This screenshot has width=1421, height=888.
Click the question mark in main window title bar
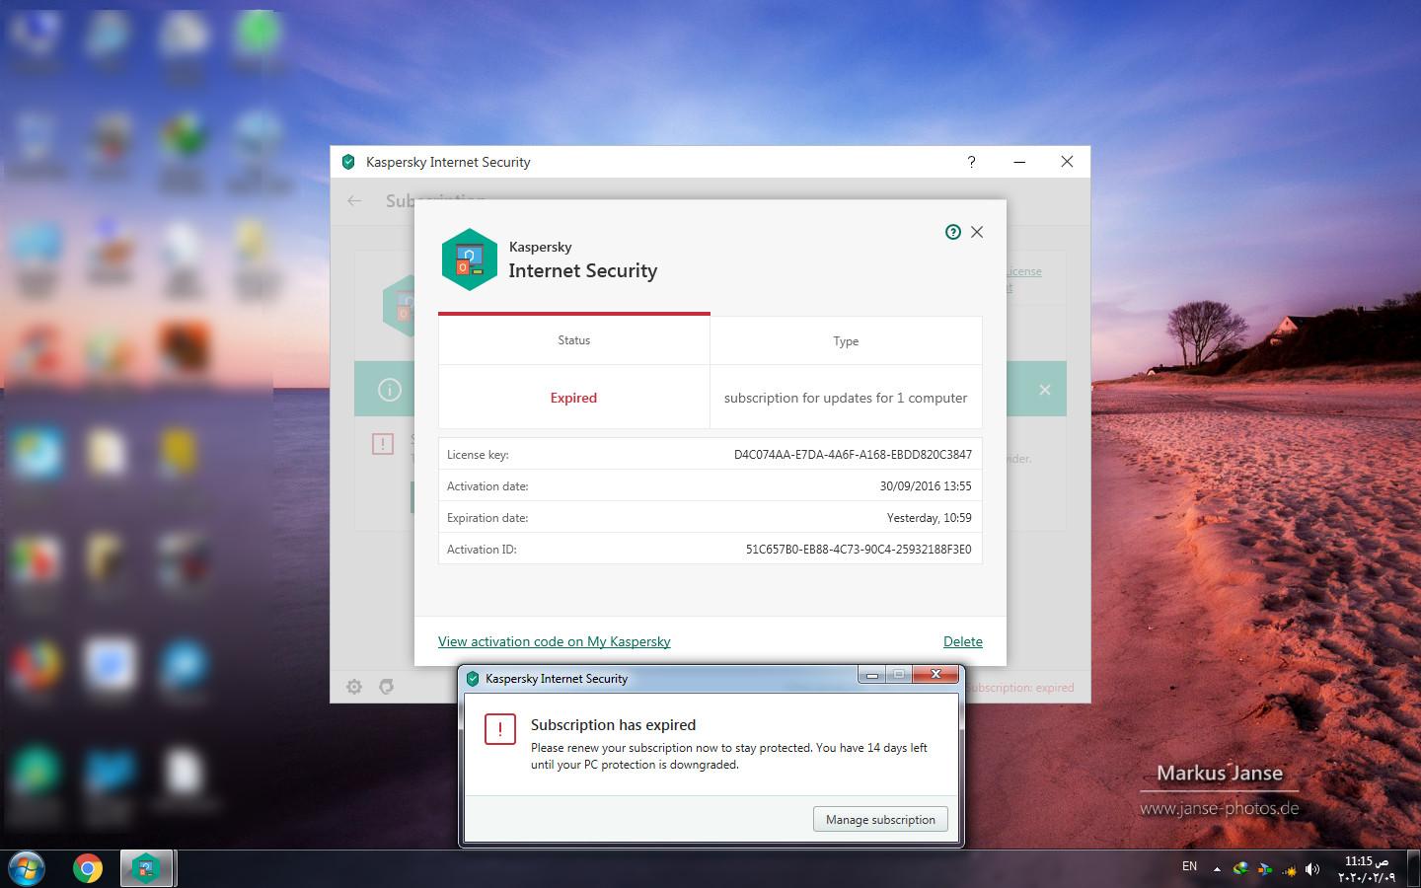(971, 162)
